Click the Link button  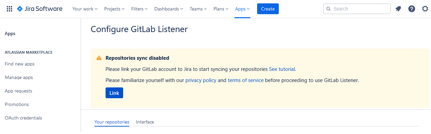tap(114, 93)
